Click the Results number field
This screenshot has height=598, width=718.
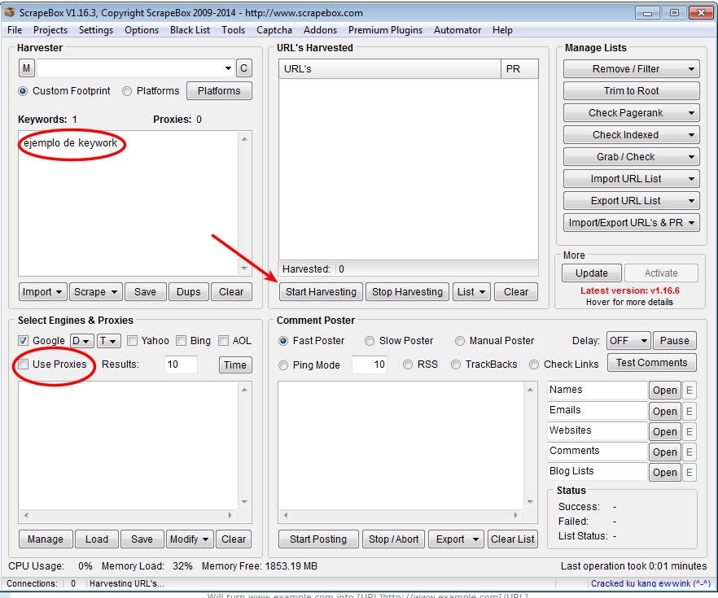181,364
